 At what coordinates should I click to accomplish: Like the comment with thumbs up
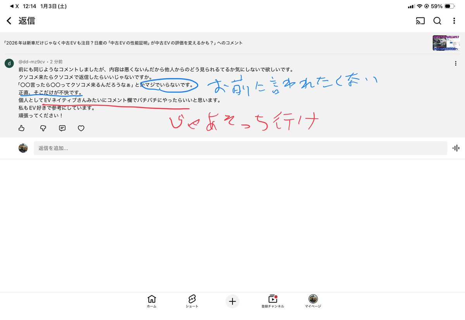(x=21, y=128)
